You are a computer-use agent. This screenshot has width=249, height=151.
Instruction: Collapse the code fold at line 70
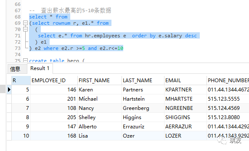25,29
